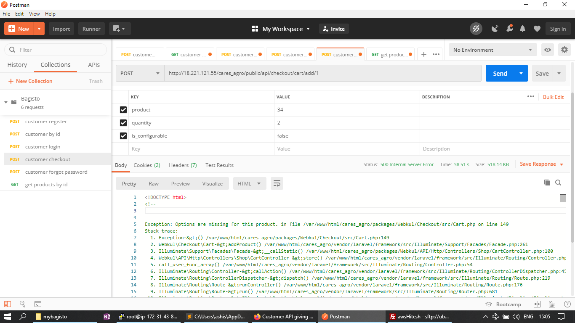Uncheck the quantity parameter checkbox
Image resolution: width=575 pixels, height=323 pixels.
[123, 123]
